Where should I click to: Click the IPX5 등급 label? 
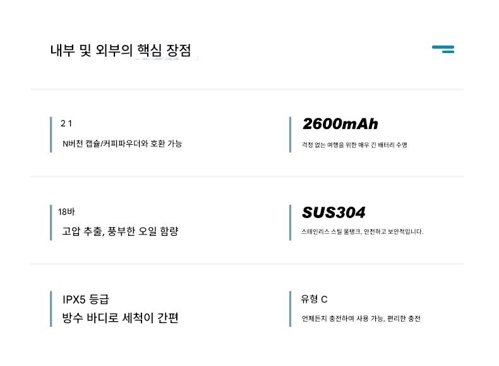(x=90, y=299)
